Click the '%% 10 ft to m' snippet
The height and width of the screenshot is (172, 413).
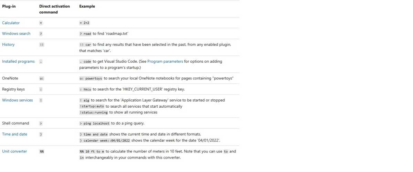tap(92, 152)
